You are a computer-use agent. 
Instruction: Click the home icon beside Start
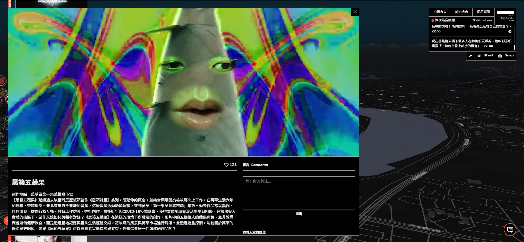(479, 56)
